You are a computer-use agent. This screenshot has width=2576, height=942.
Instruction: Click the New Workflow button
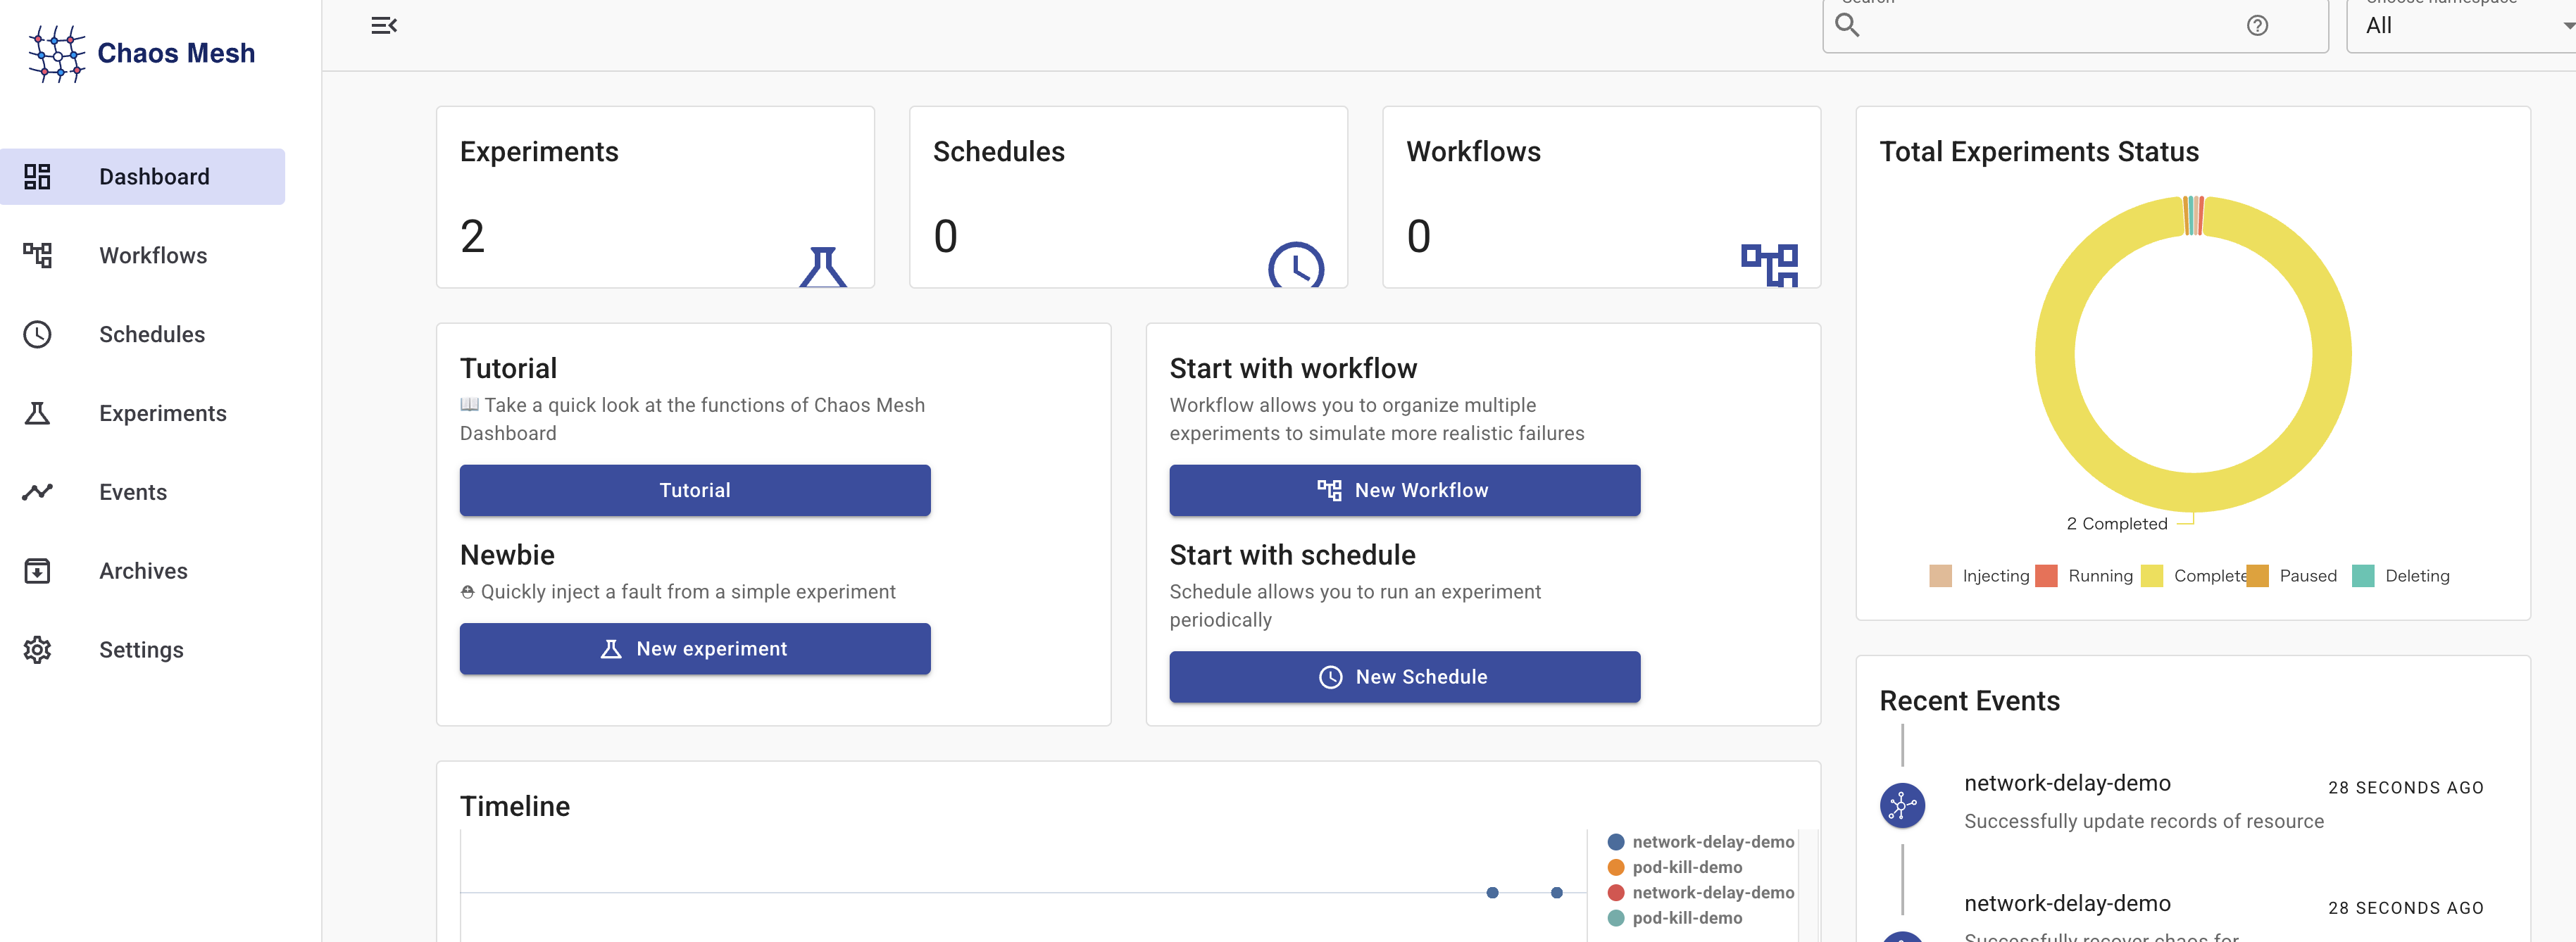click(1404, 490)
